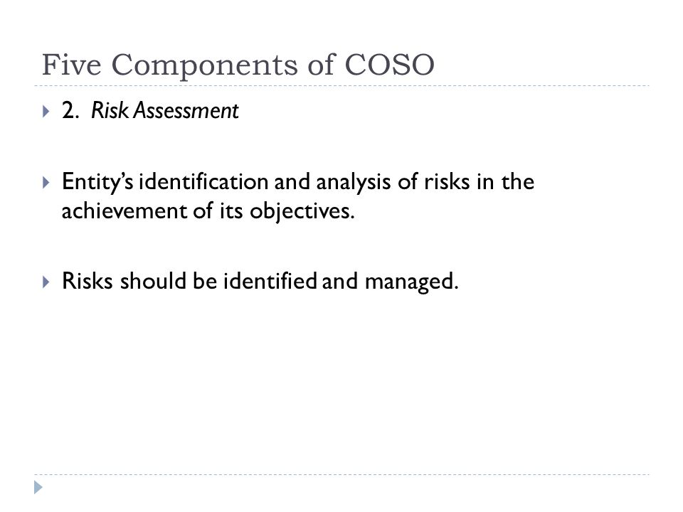The width and height of the screenshot is (683, 512).
Task: Click the bullet arrow beside Entity's identification
Action: pos(46,183)
